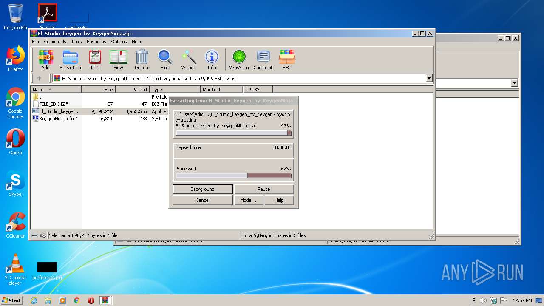Open the Help menu

(136, 42)
